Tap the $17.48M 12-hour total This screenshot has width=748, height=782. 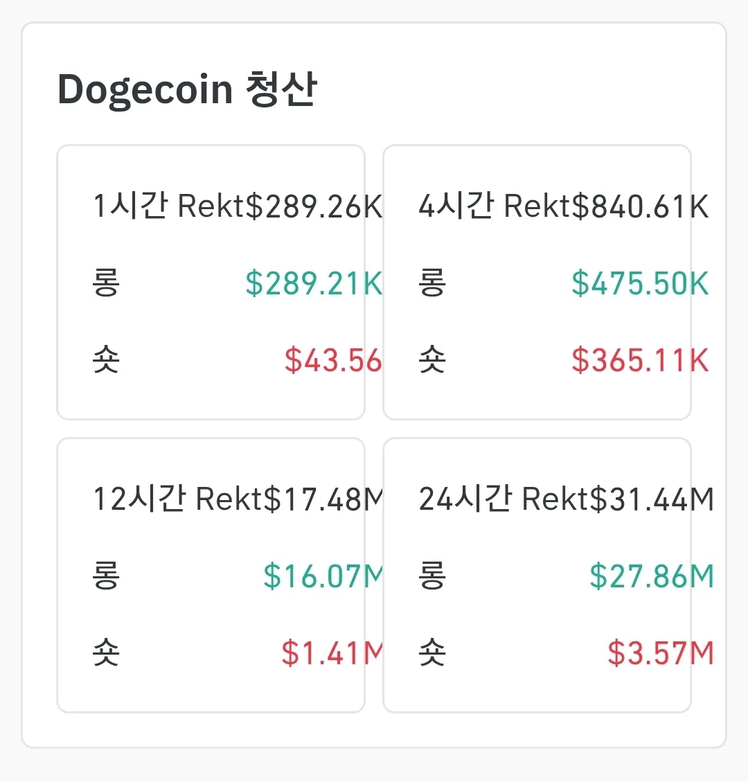(x=323, y=499)
